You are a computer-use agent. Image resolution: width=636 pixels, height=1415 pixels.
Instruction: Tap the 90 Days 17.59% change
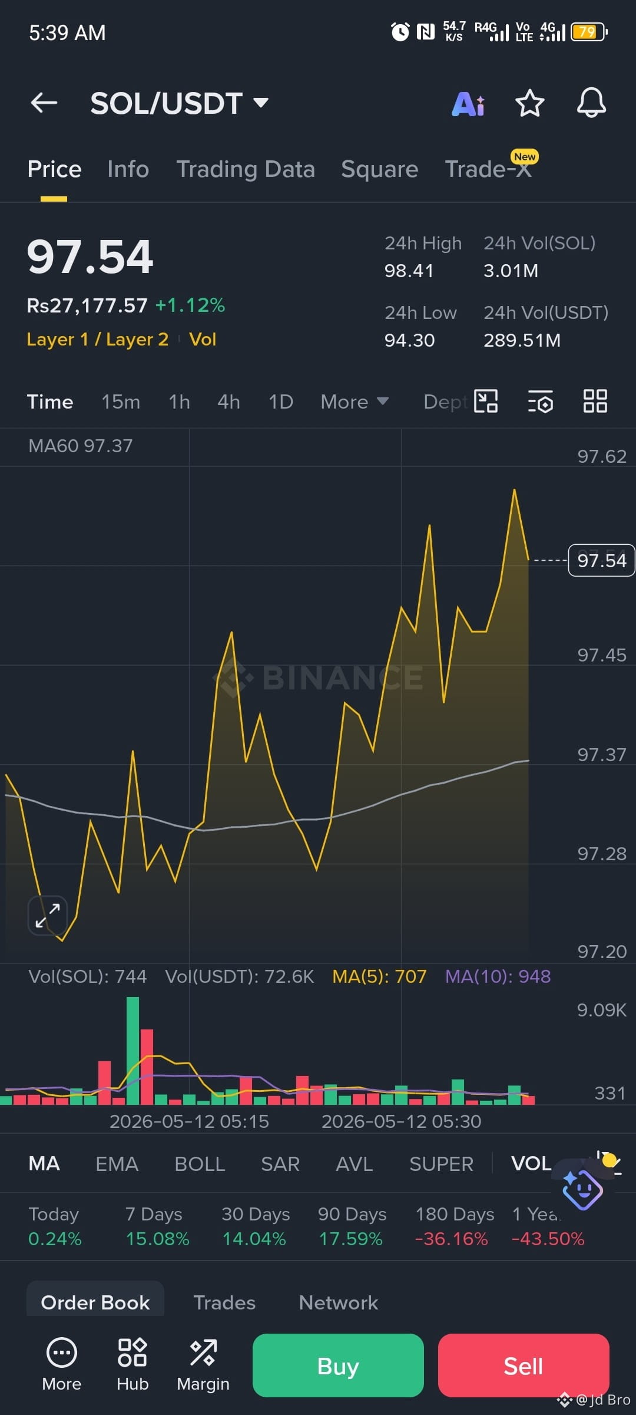point(352,1226)
